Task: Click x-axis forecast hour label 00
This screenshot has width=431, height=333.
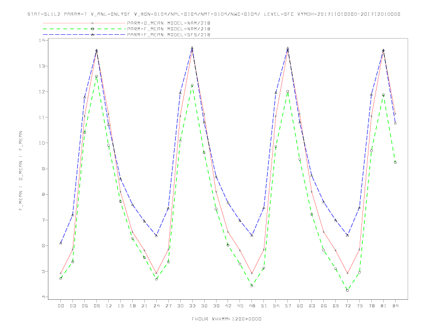Action: (61, 306)
